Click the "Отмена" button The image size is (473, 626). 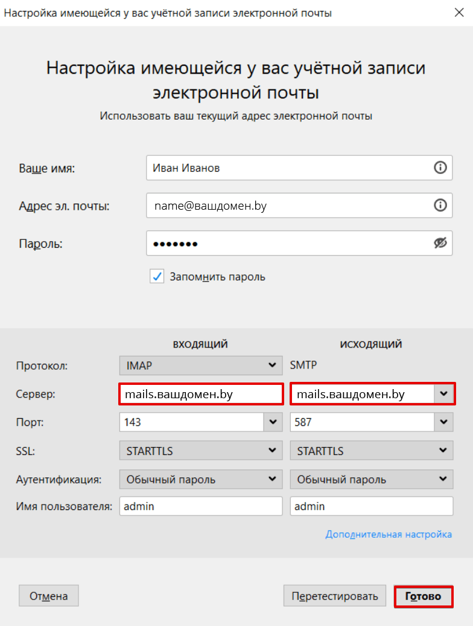[49, 596]
